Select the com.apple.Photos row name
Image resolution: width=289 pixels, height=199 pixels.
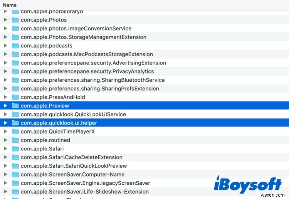44,20
